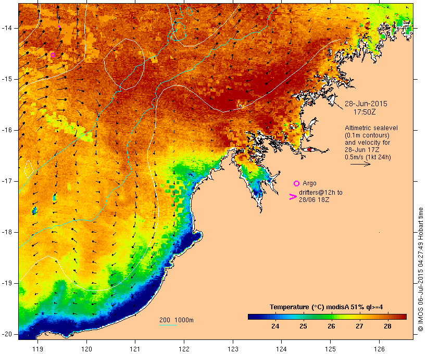Image resolution: width=427 pixels, height=354 pixels.
Task: Click the green 26 degree colorbar region
Action: click(331, 317)
